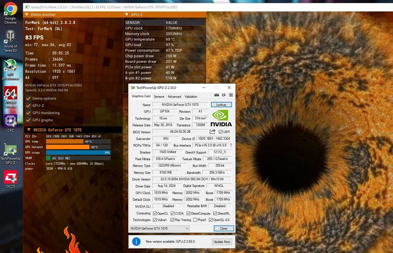393x253 pixels.
Task: Toggle GPU graphs checkbox
Action: (x=28, y=120)
